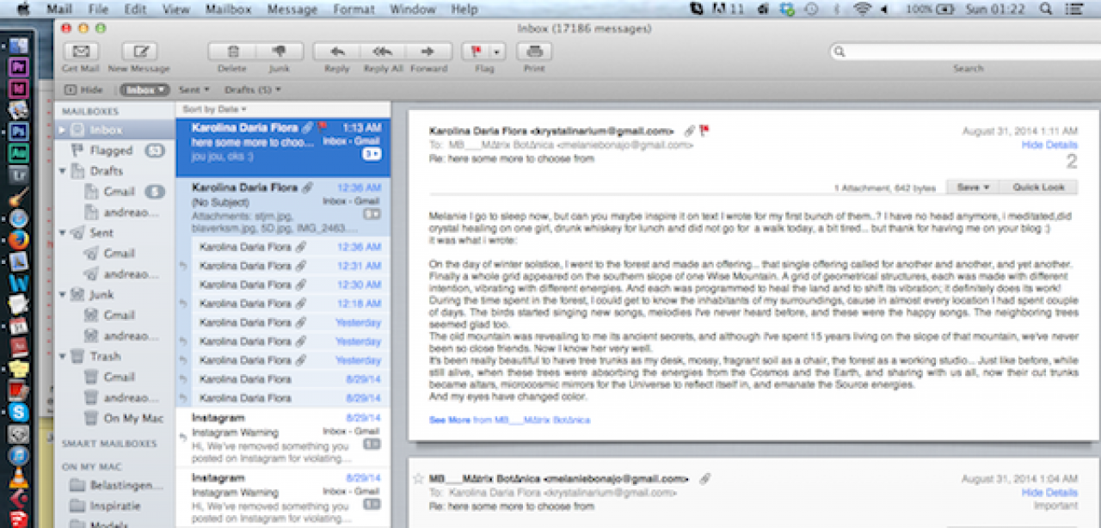Hide the mailbox sidebar with Hide button

84,89
